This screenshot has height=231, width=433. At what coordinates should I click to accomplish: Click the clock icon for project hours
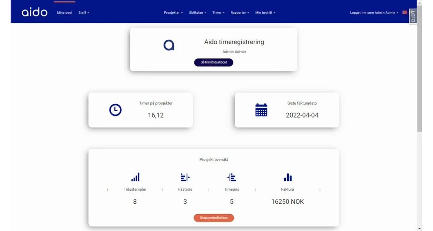(115, 110)
